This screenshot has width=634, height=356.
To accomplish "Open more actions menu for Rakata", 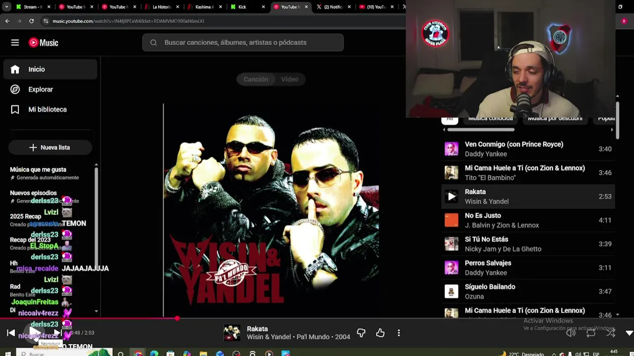I will [399, 333].
